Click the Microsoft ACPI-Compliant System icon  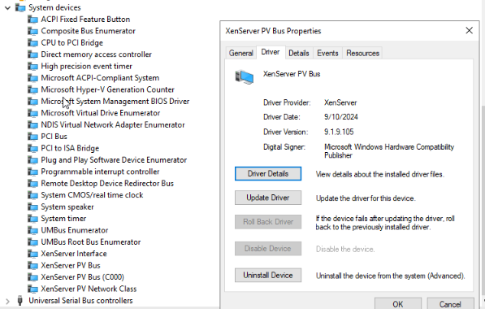point(32,78)
